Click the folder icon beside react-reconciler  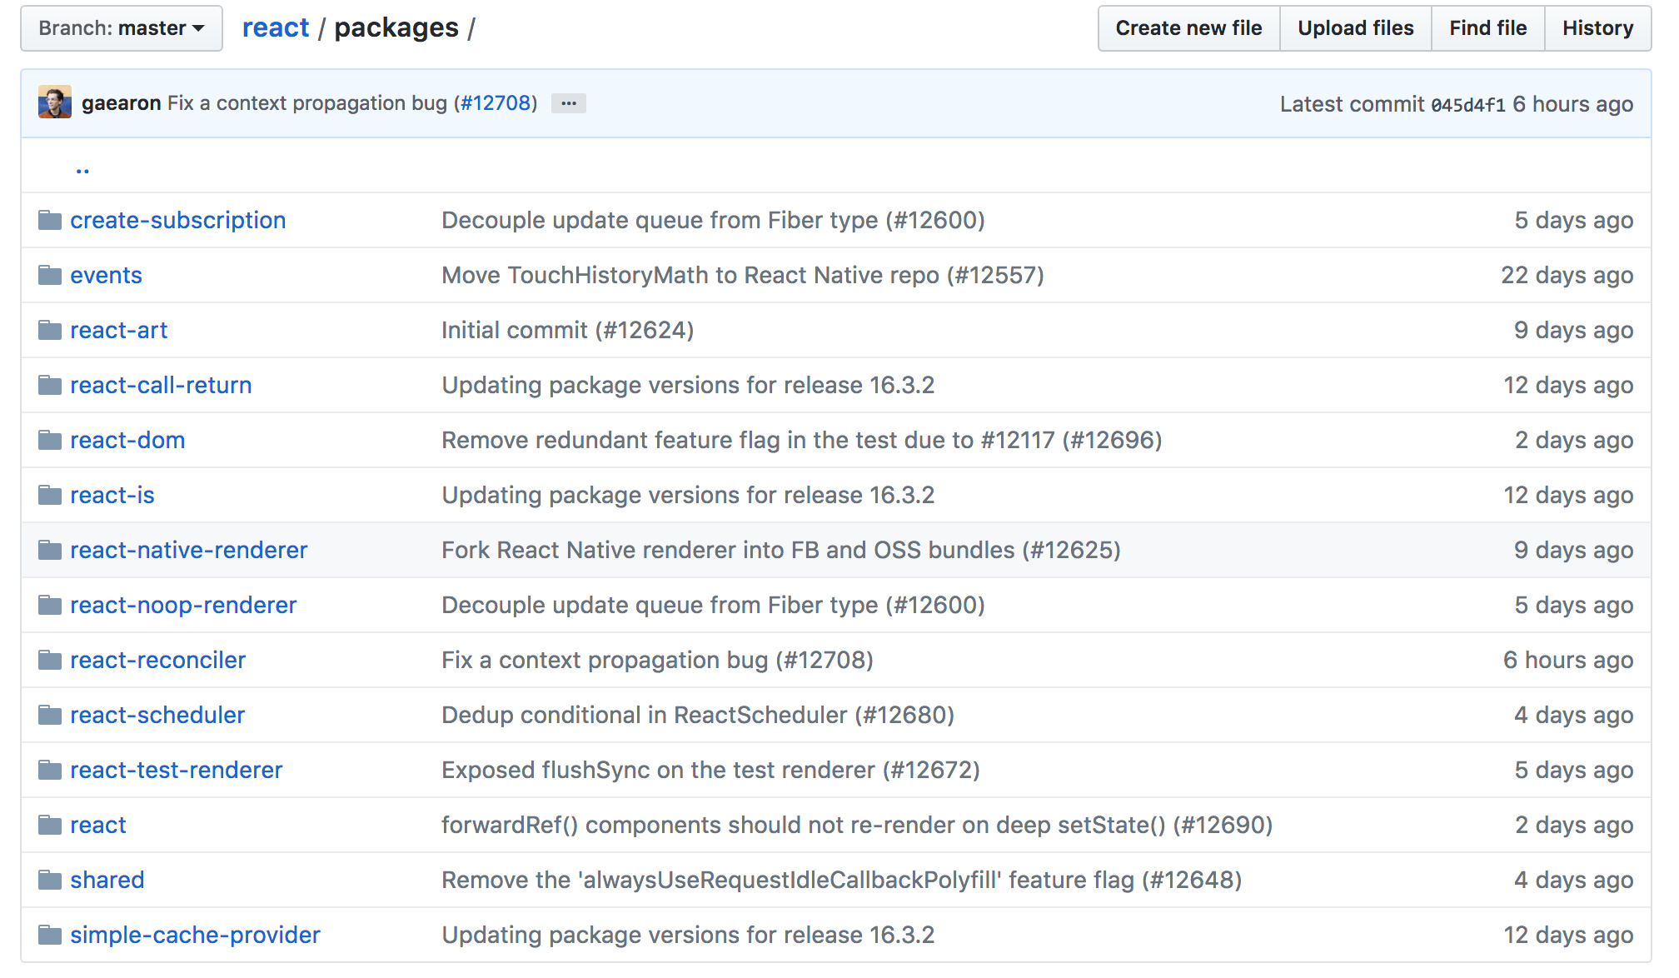[50, 661]
